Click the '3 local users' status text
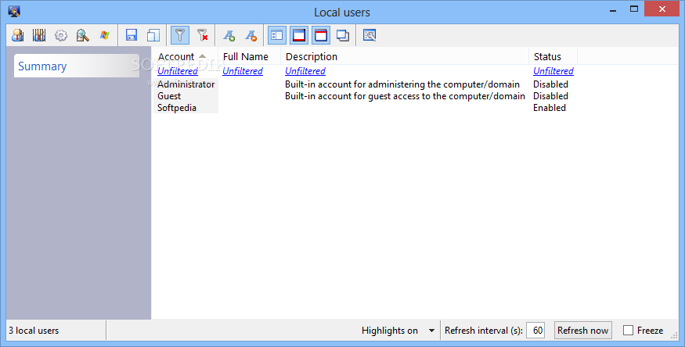The width and height of the screenshot is (685, 347). click(x=34, y=331)
